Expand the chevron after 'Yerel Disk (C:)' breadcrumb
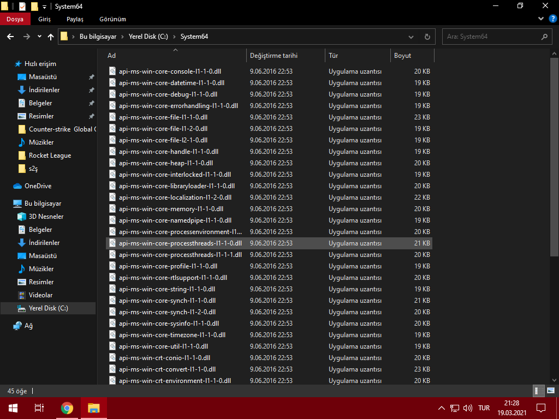559x419 pixels. 174,37
